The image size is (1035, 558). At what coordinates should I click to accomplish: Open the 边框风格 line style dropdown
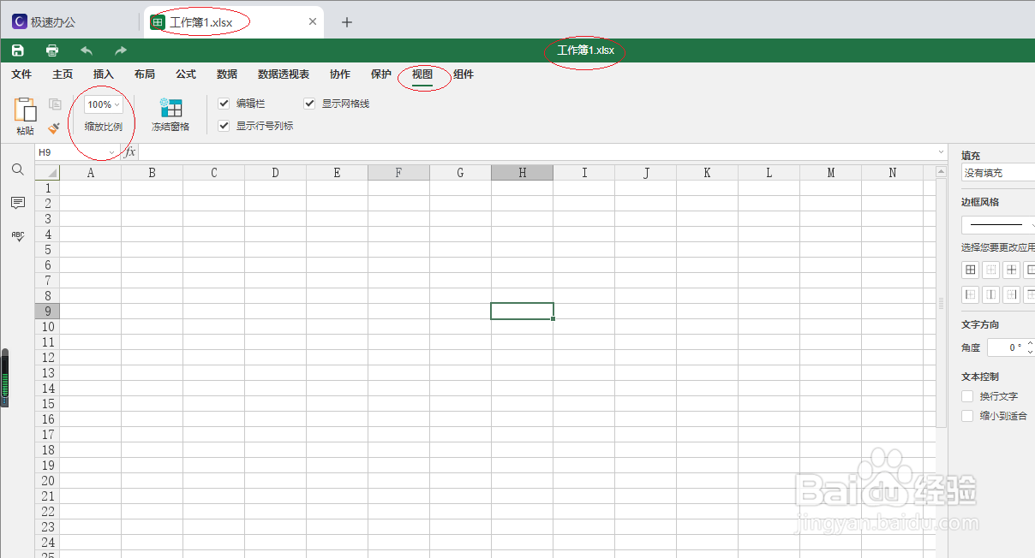coord(998,223)
